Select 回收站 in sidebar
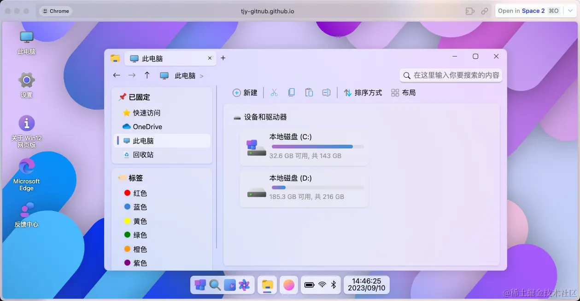580x301 pixels. [162, 154]
